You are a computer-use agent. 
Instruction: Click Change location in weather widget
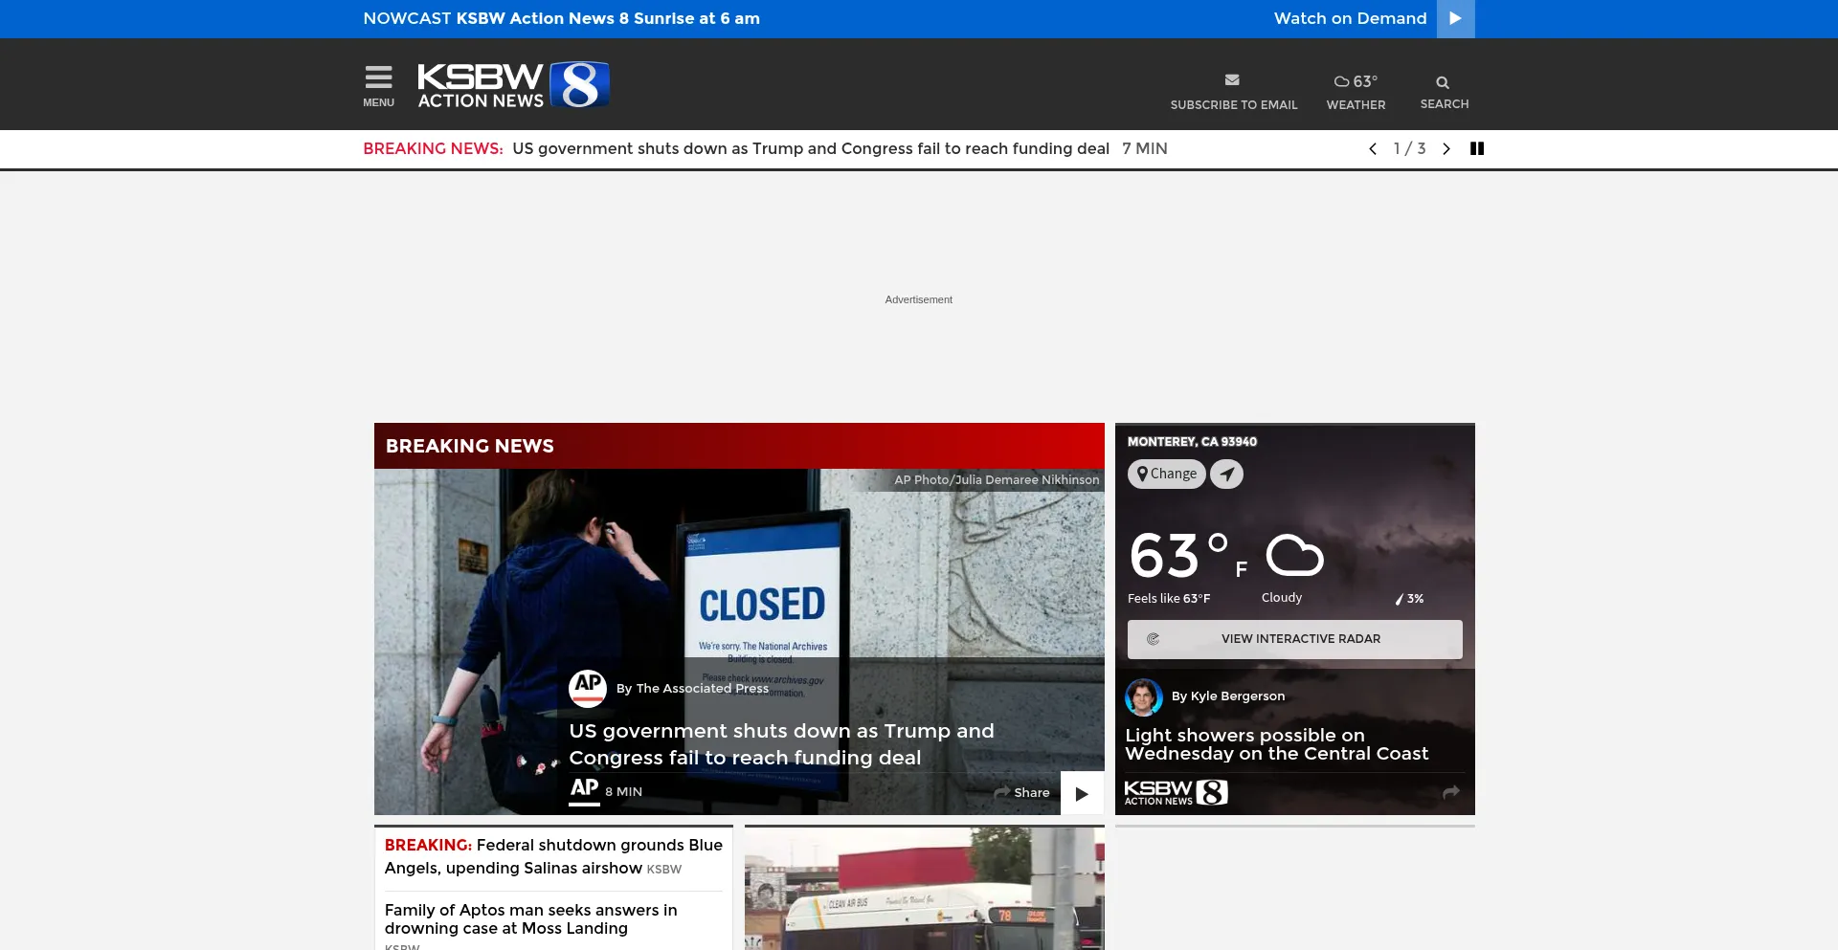click(1166, 475)
